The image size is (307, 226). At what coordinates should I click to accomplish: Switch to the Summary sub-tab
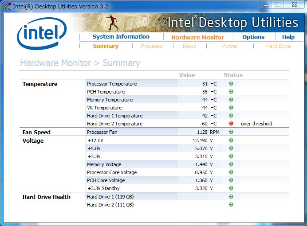(106, 46)
